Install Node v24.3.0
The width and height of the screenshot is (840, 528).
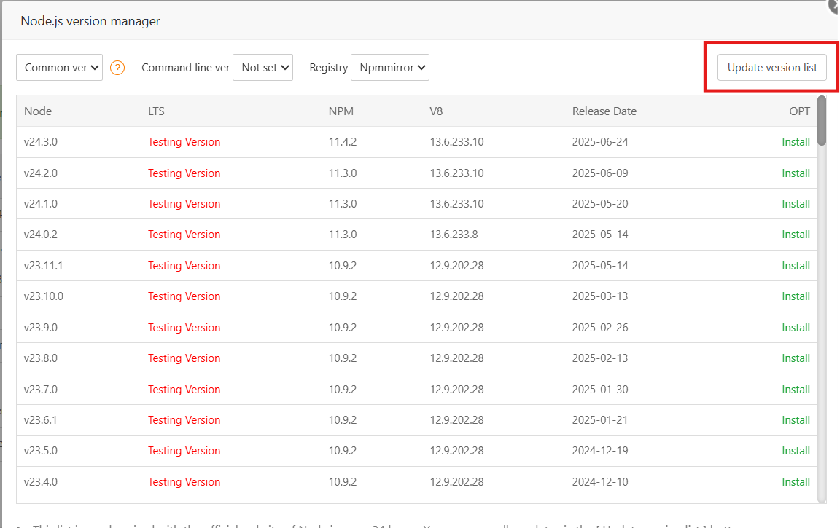(796, 142)
